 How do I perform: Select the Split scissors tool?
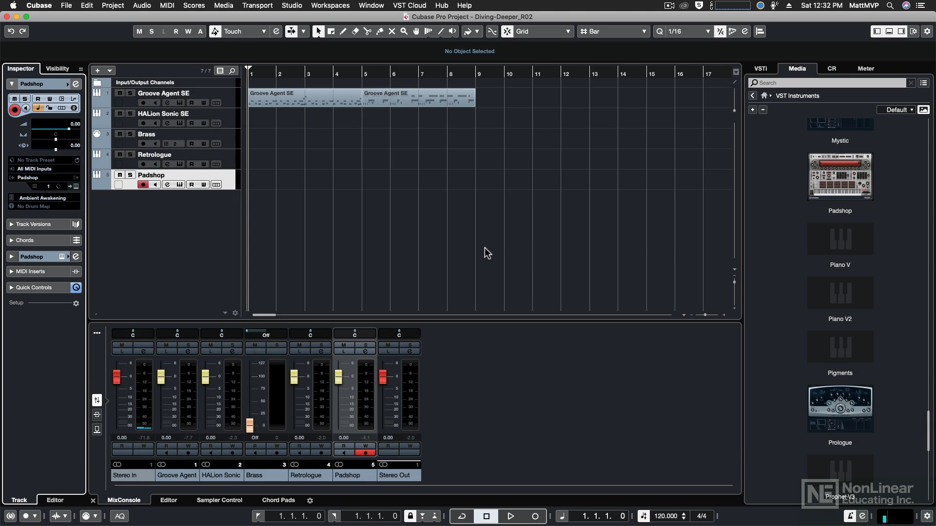click(368, 31)
